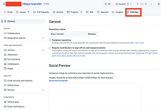
Task: Click the Public visibility badge
Action: tap(47, 4)
